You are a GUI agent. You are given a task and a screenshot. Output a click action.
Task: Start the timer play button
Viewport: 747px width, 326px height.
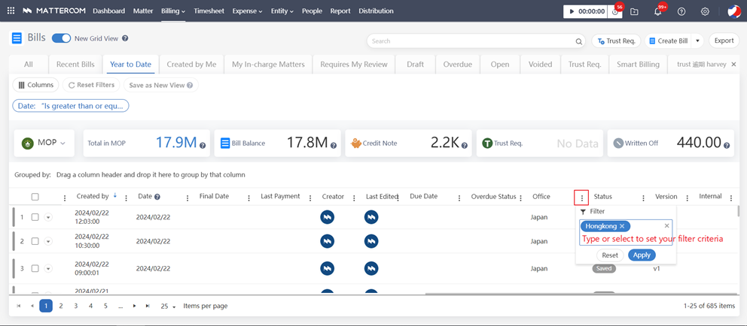point(572,11)
